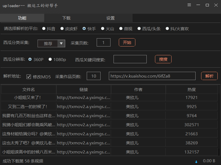Select the 西瓜/头条 platform
The width and height of the screenshot is (221, 165).
pyautogui.click(x=139, y=28)
